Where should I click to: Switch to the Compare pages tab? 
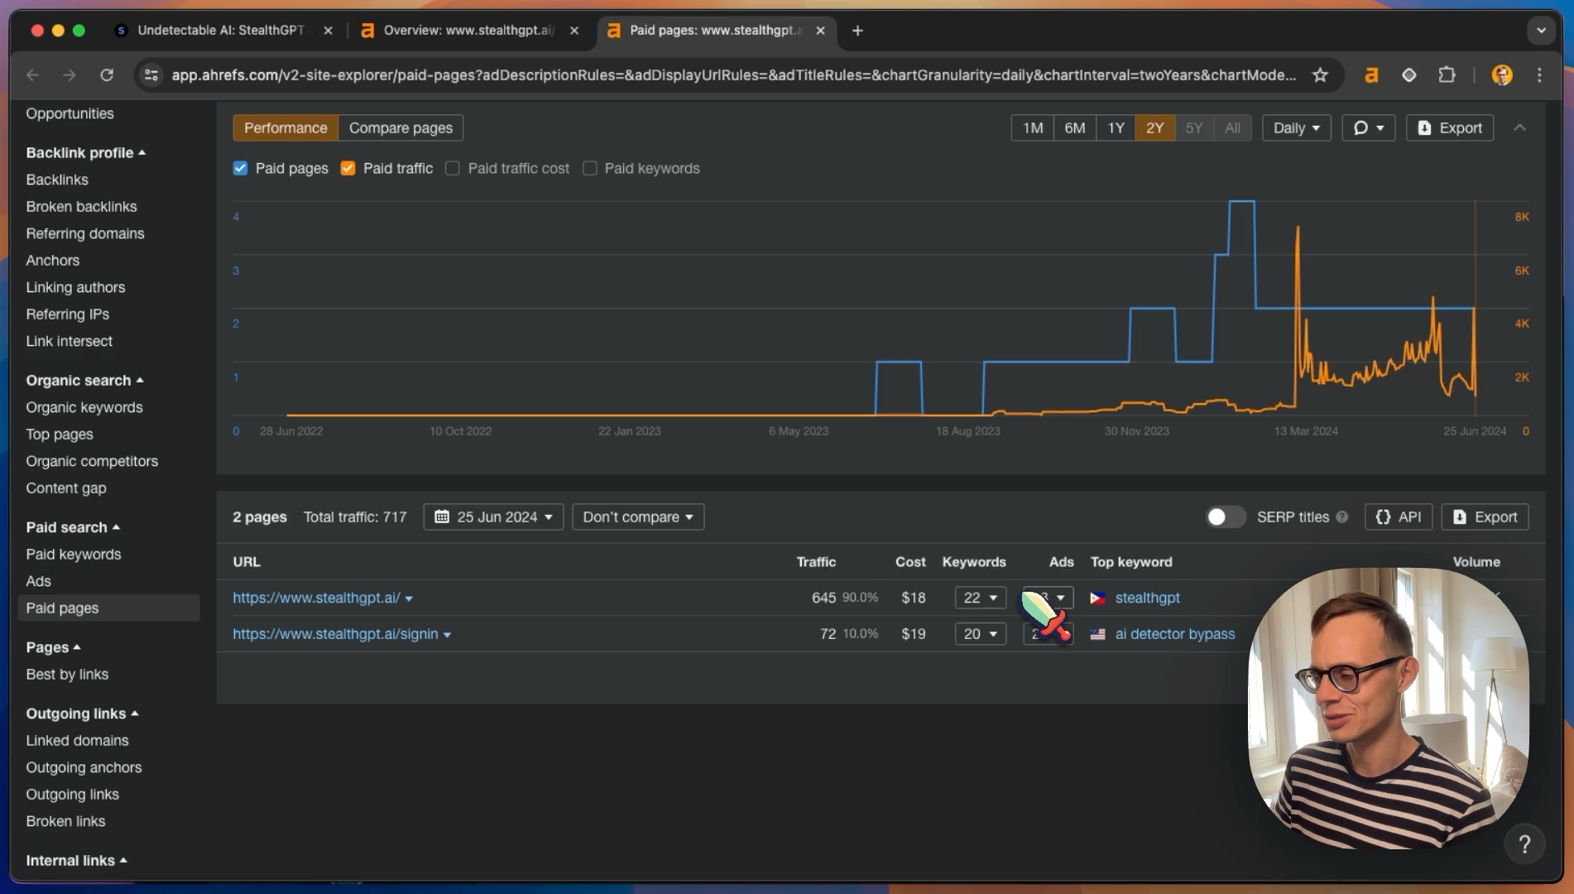pos(401,127)
